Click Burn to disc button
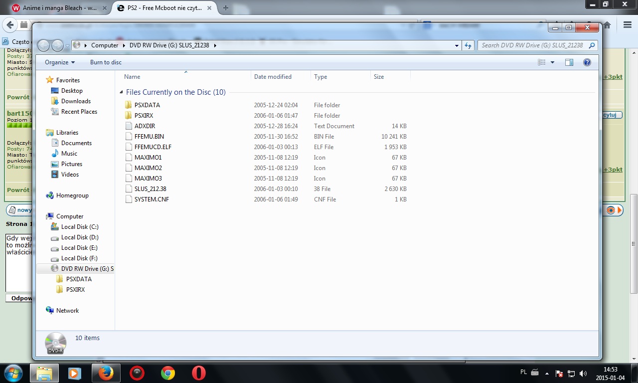Viewport: 638px width, 383px height. click(x=106, y=62)
